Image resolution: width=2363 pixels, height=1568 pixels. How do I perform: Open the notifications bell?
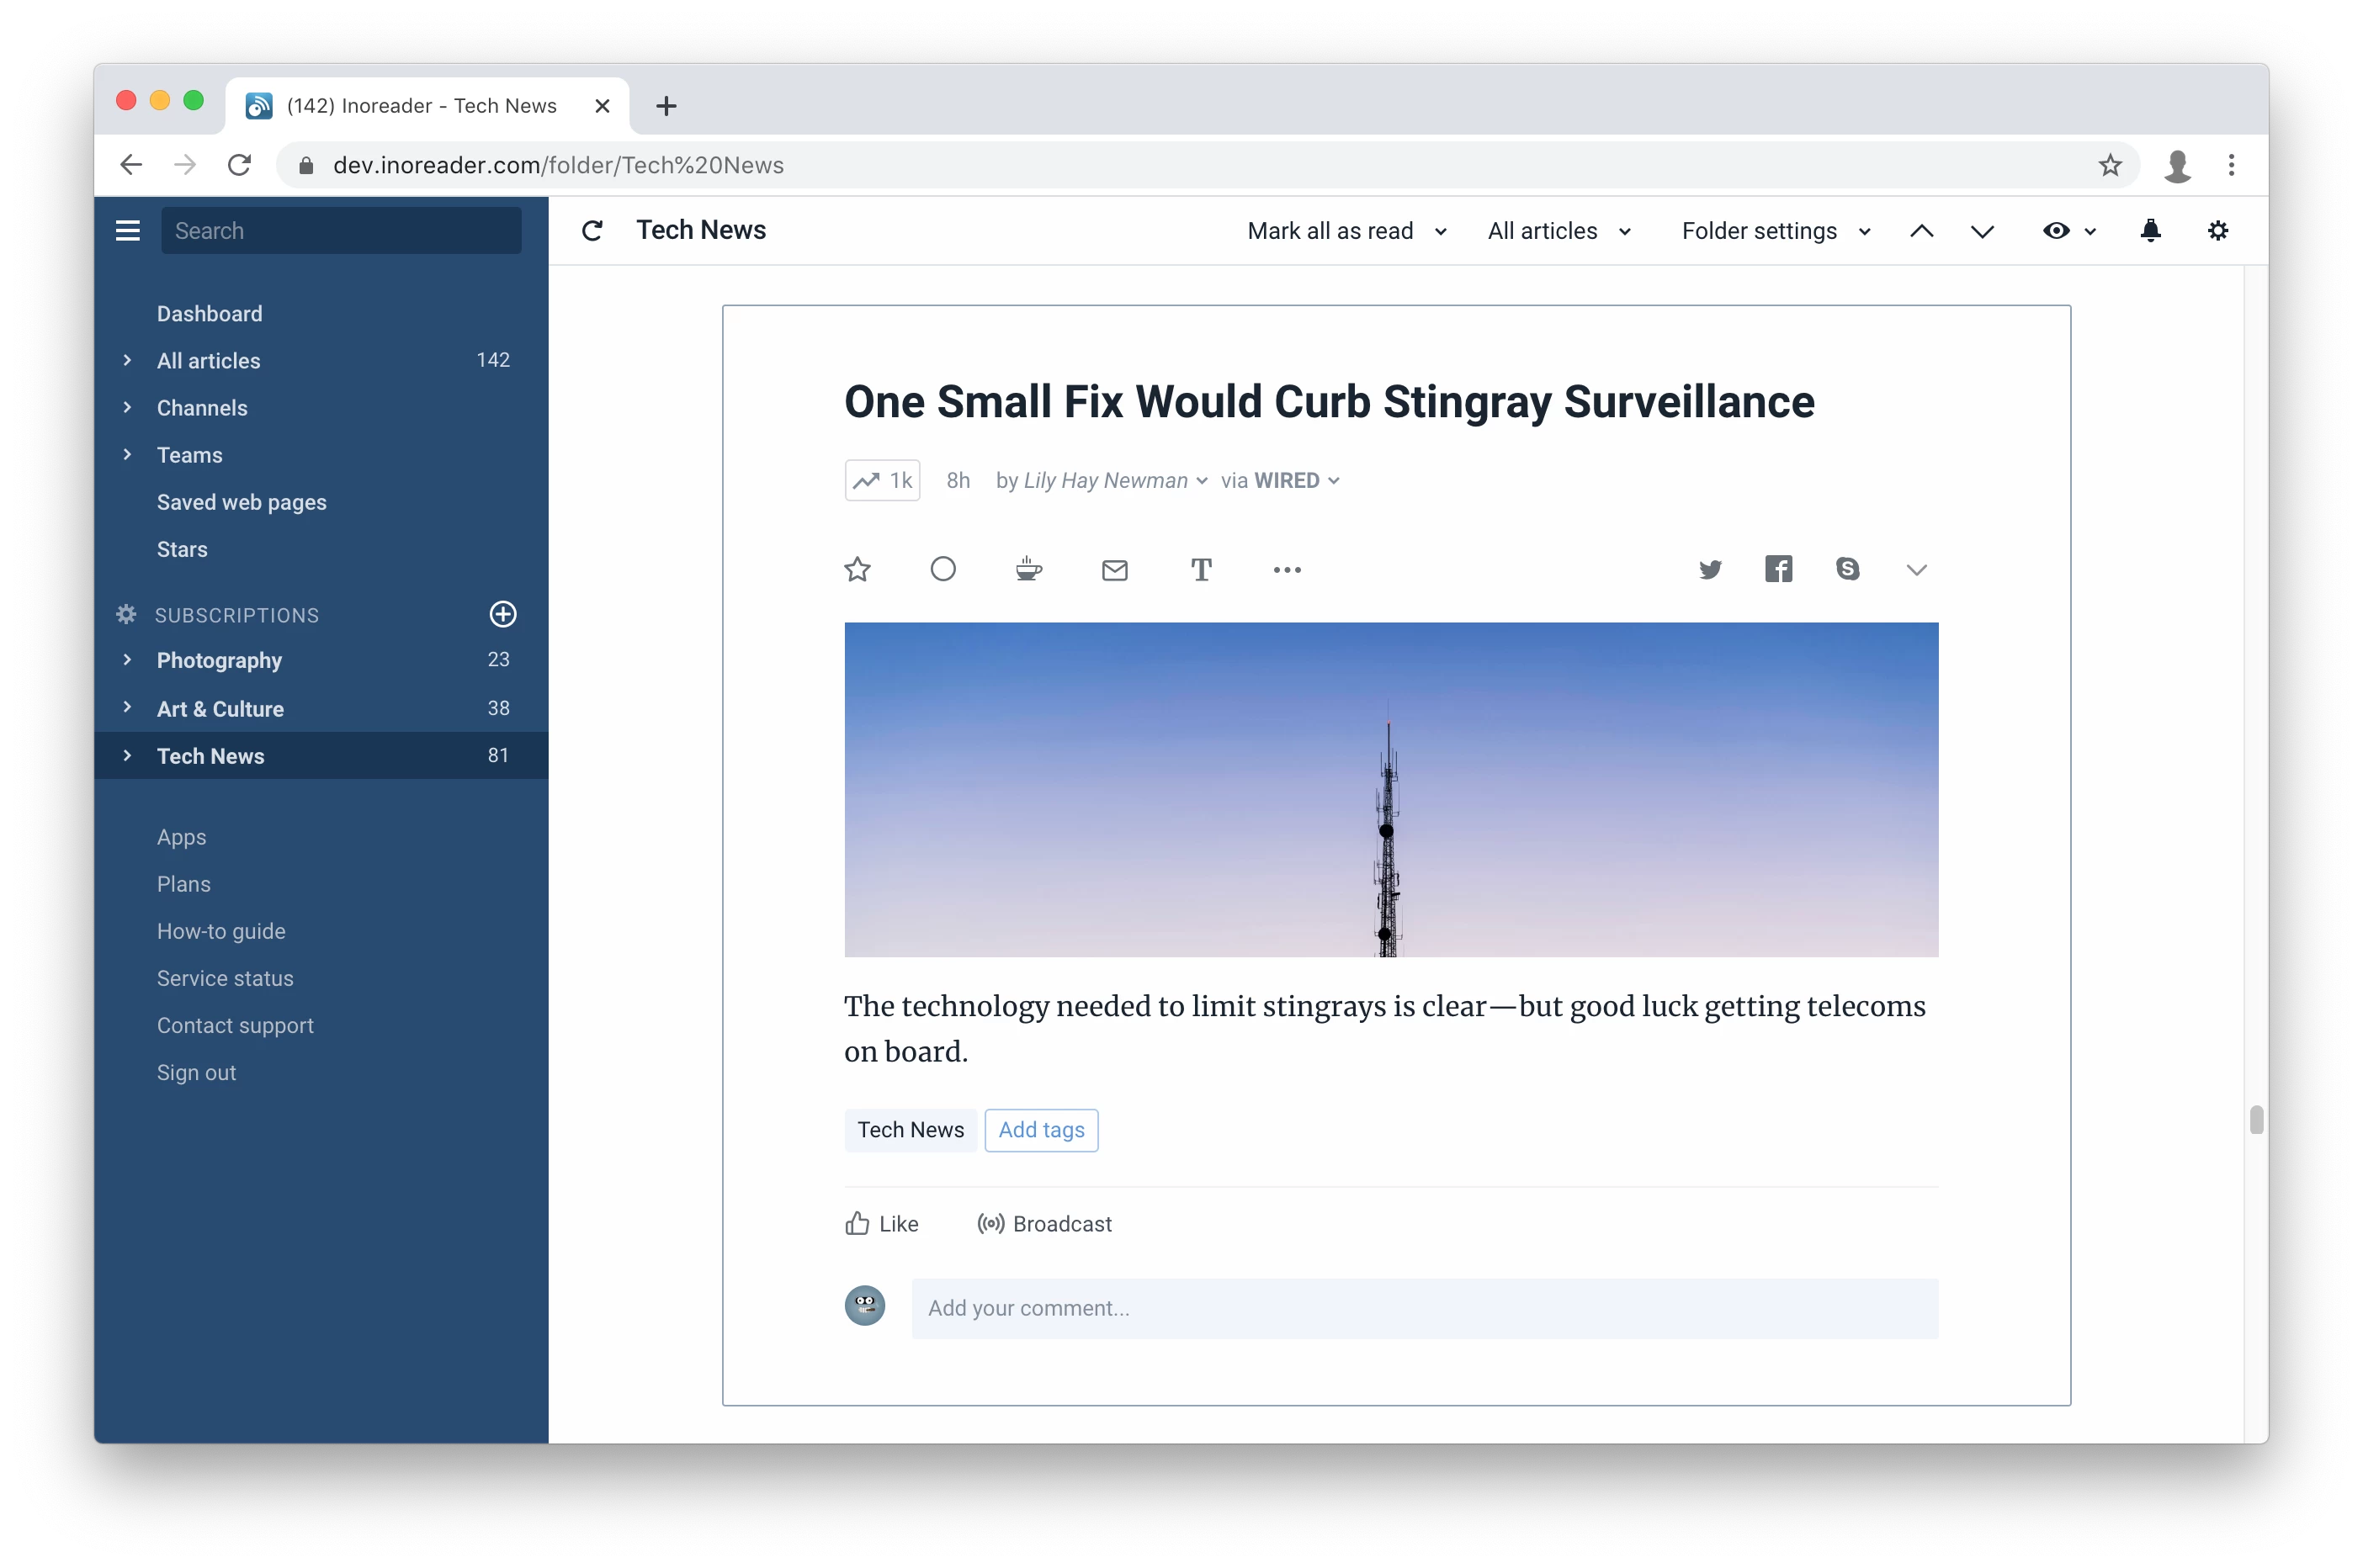pos(2150,231)
